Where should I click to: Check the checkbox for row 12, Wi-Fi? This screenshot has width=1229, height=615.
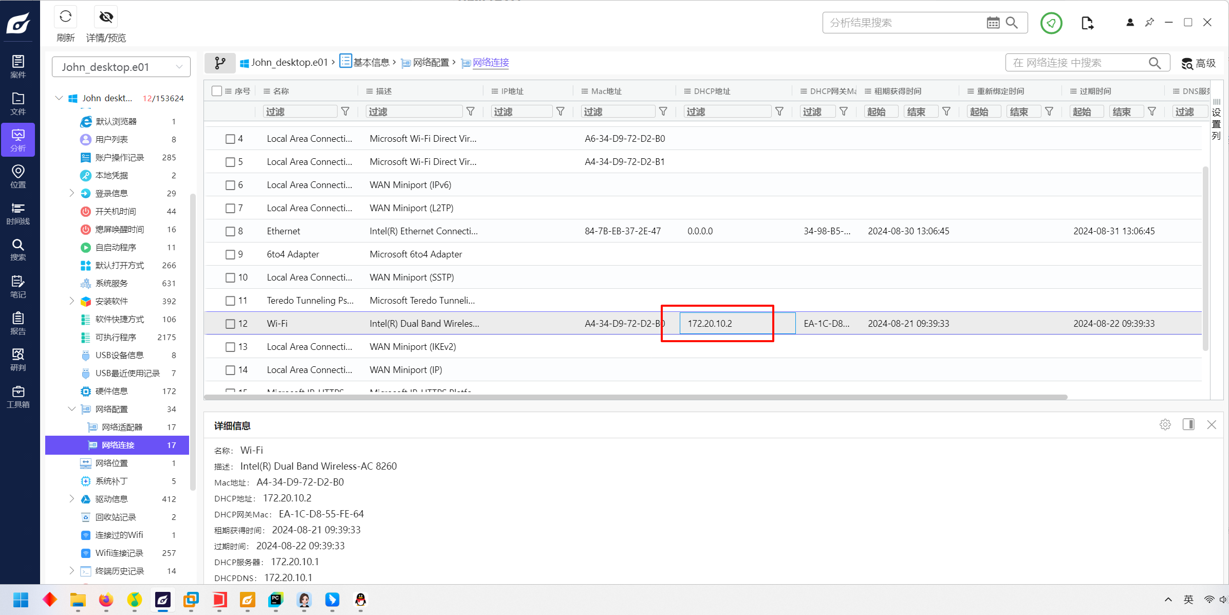230,324
